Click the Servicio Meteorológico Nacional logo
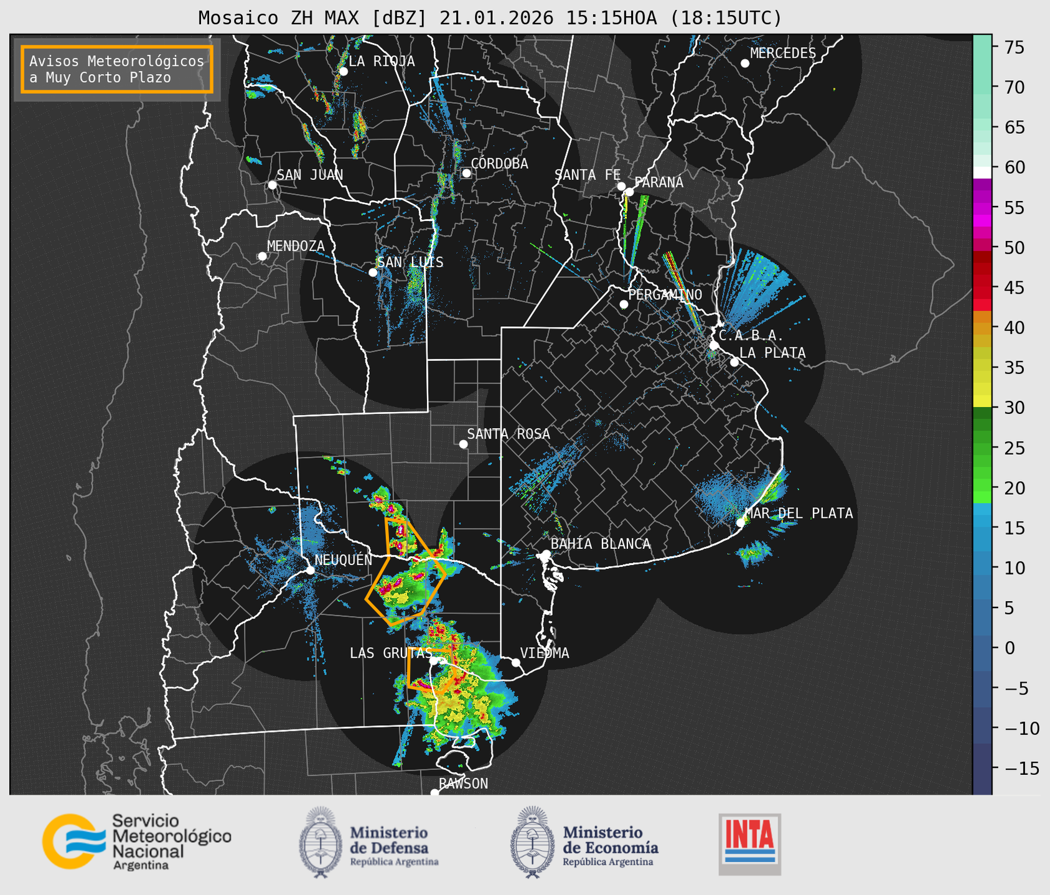This screenshot has width=1050, height=895. (137, 841)
